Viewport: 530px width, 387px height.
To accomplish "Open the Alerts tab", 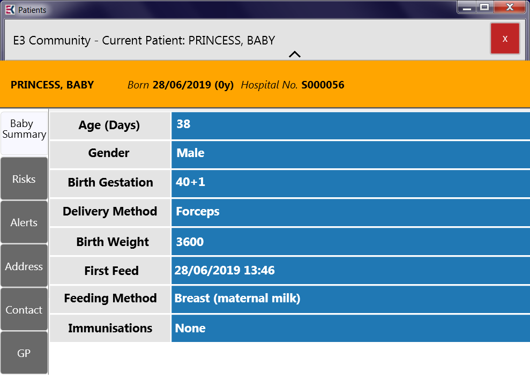I will click(x=24, y=222).
